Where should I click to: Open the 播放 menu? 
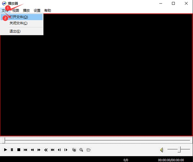coord(26,11)
